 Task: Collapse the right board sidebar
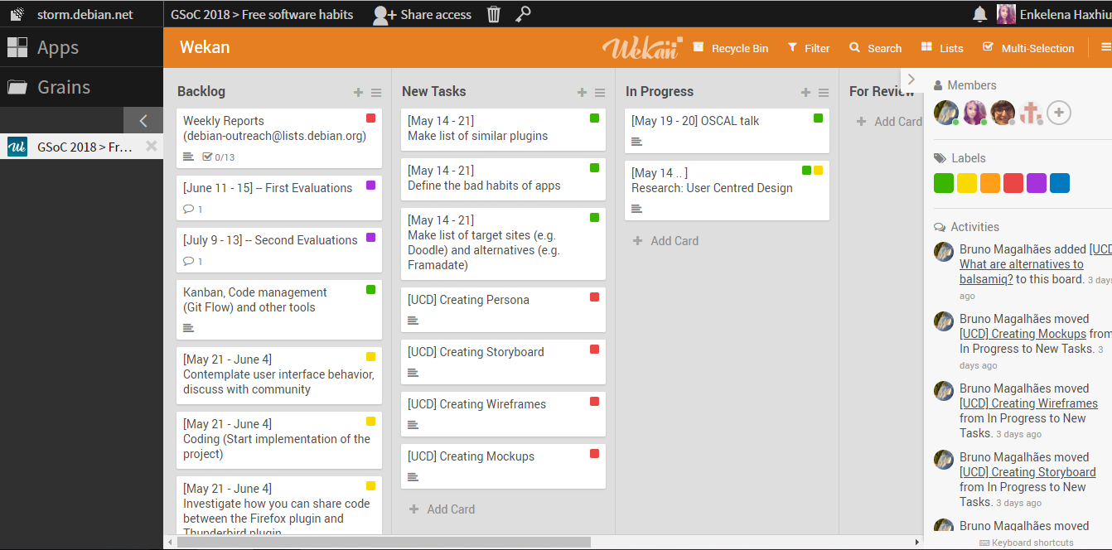click(911, 80)
